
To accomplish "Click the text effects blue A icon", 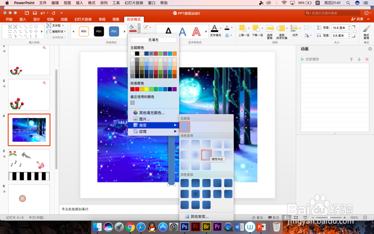I will [x=227, y=35].
